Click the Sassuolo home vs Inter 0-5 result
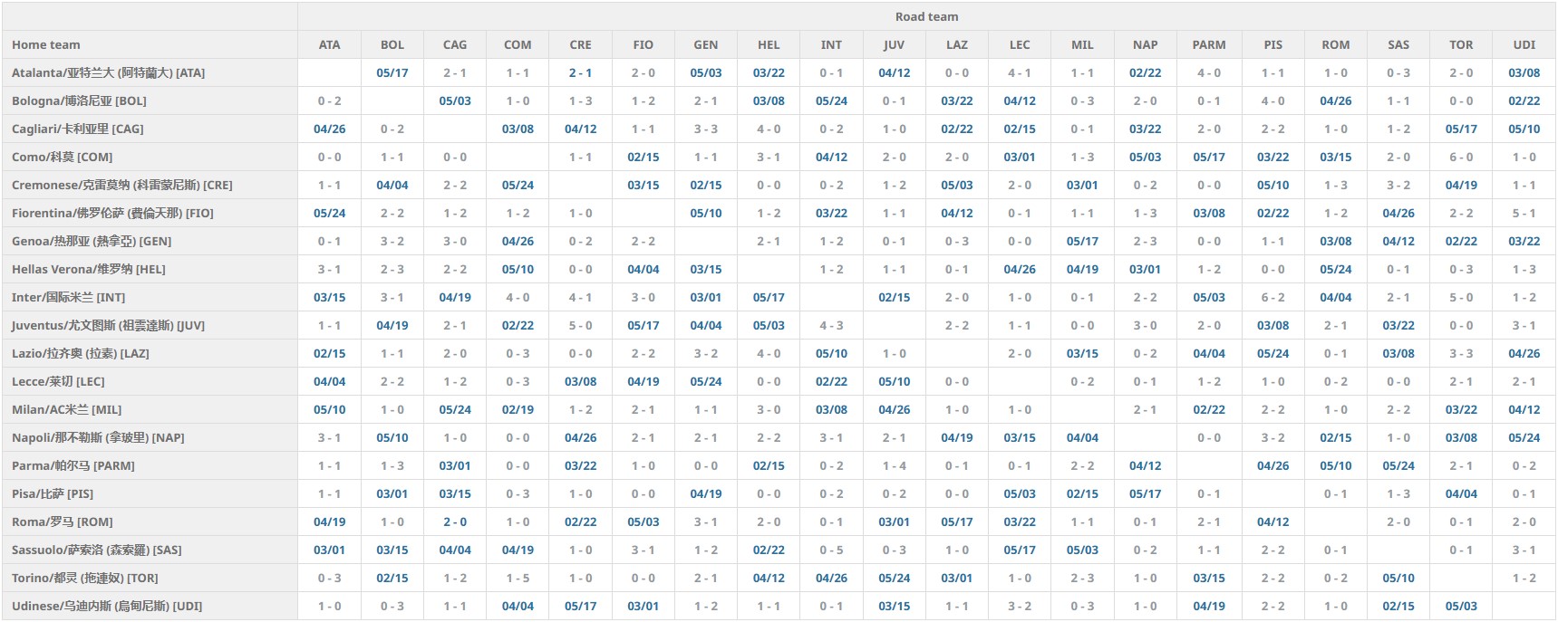Screen dimensions: 1558x622 (x=831, y=550)
